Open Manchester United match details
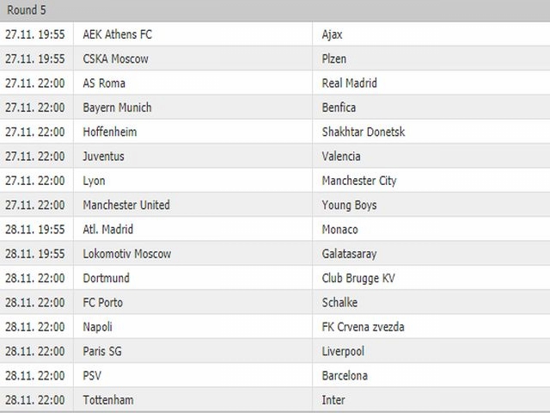Screen dimensions: 550x413 click(275, 205)
